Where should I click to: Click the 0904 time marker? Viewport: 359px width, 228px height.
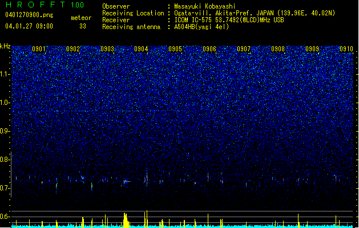tap(141, 49)
